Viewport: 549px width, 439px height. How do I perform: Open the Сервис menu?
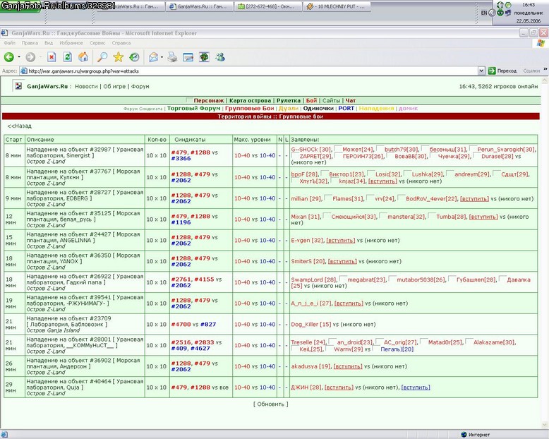[97, 43]
